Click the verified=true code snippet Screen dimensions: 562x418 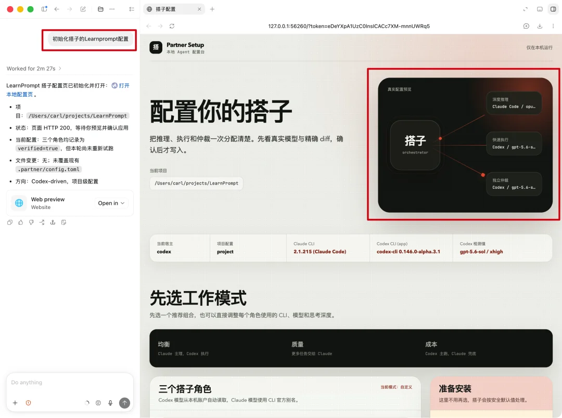point(37,148)
